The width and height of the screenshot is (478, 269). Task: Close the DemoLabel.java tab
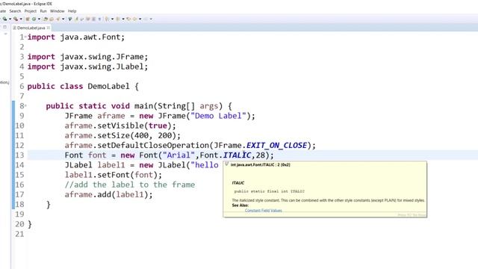[x=48, y=28]
